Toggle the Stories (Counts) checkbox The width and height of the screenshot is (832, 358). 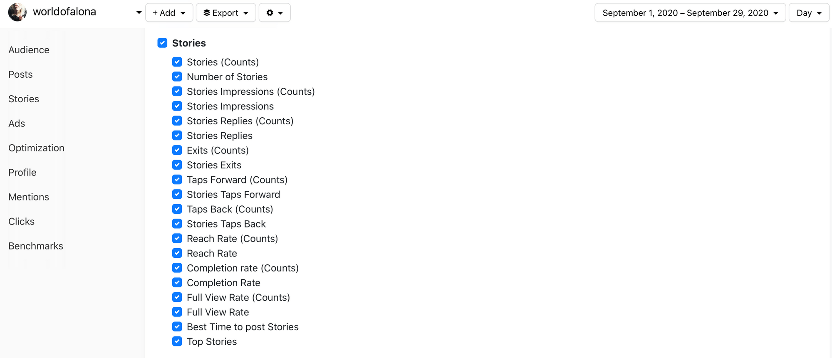[177, 62]
